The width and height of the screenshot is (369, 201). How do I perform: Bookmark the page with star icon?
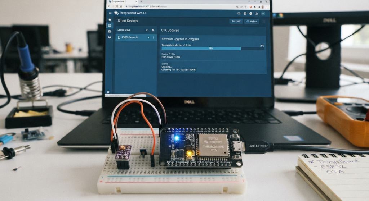click(245, 7)
